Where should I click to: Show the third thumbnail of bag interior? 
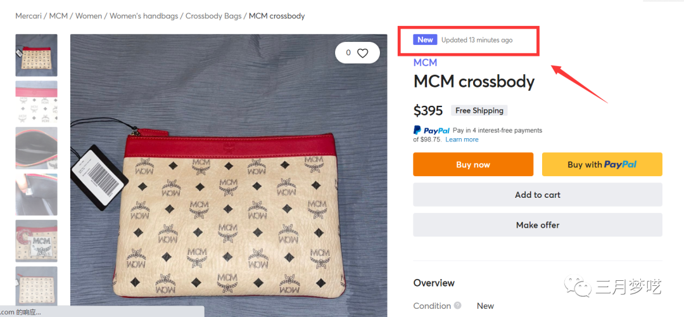pyautogui.click(x=36, y=148)
